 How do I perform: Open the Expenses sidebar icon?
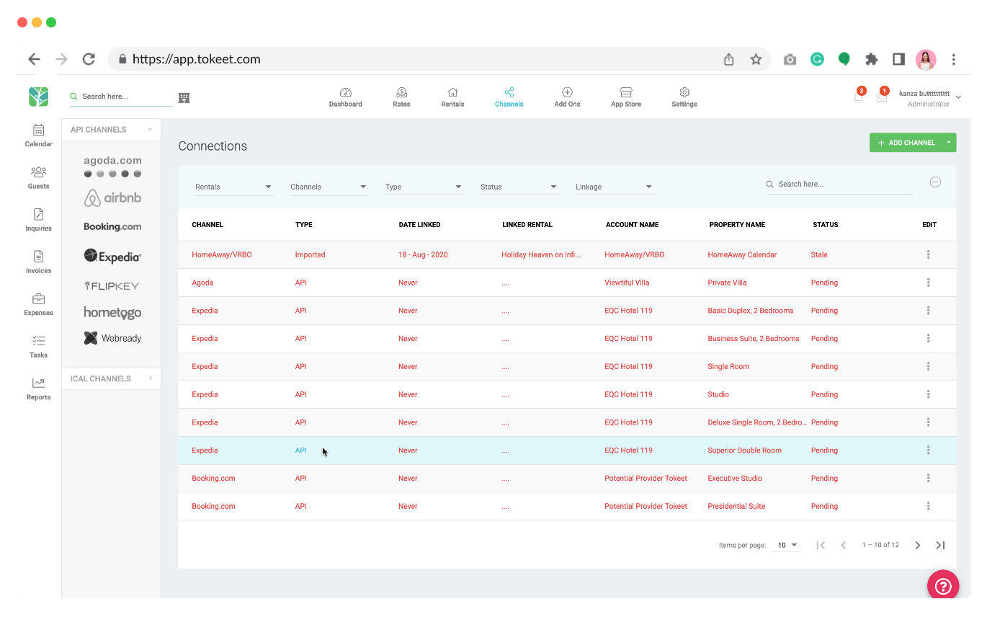point(38,304)
